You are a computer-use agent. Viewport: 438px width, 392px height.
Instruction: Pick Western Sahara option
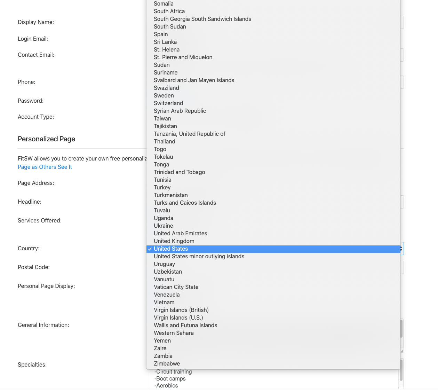[273, 333]
